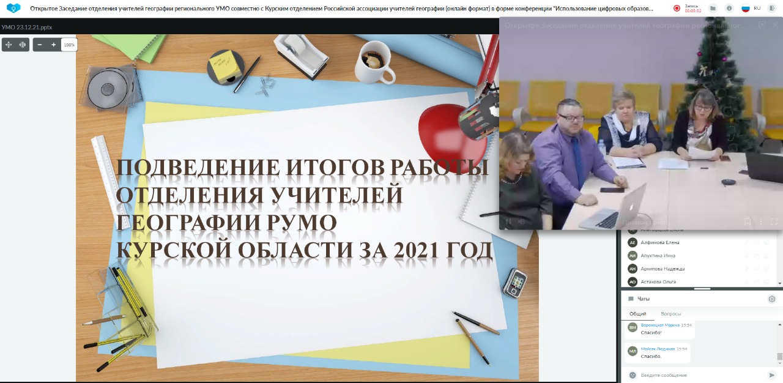
Task: Click the Спасибо. message from Мойсак Людмила
Action: (650, 356)
